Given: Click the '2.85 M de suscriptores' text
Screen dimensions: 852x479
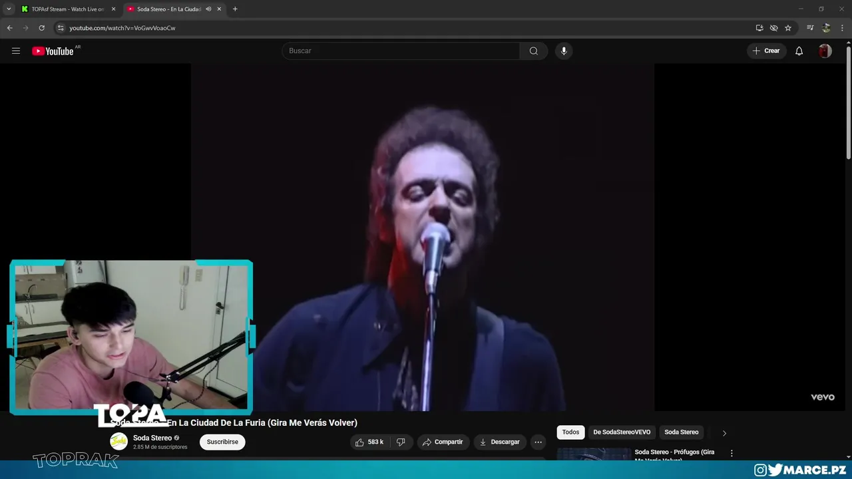Looking at the screenshot, I should tap(160, 447).
